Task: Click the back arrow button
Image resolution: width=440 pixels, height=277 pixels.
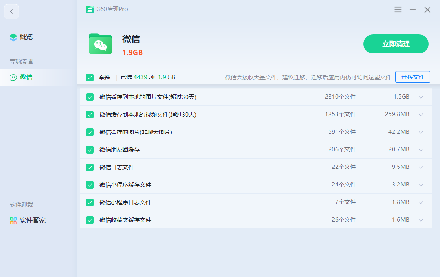Action: click(11, 11)
